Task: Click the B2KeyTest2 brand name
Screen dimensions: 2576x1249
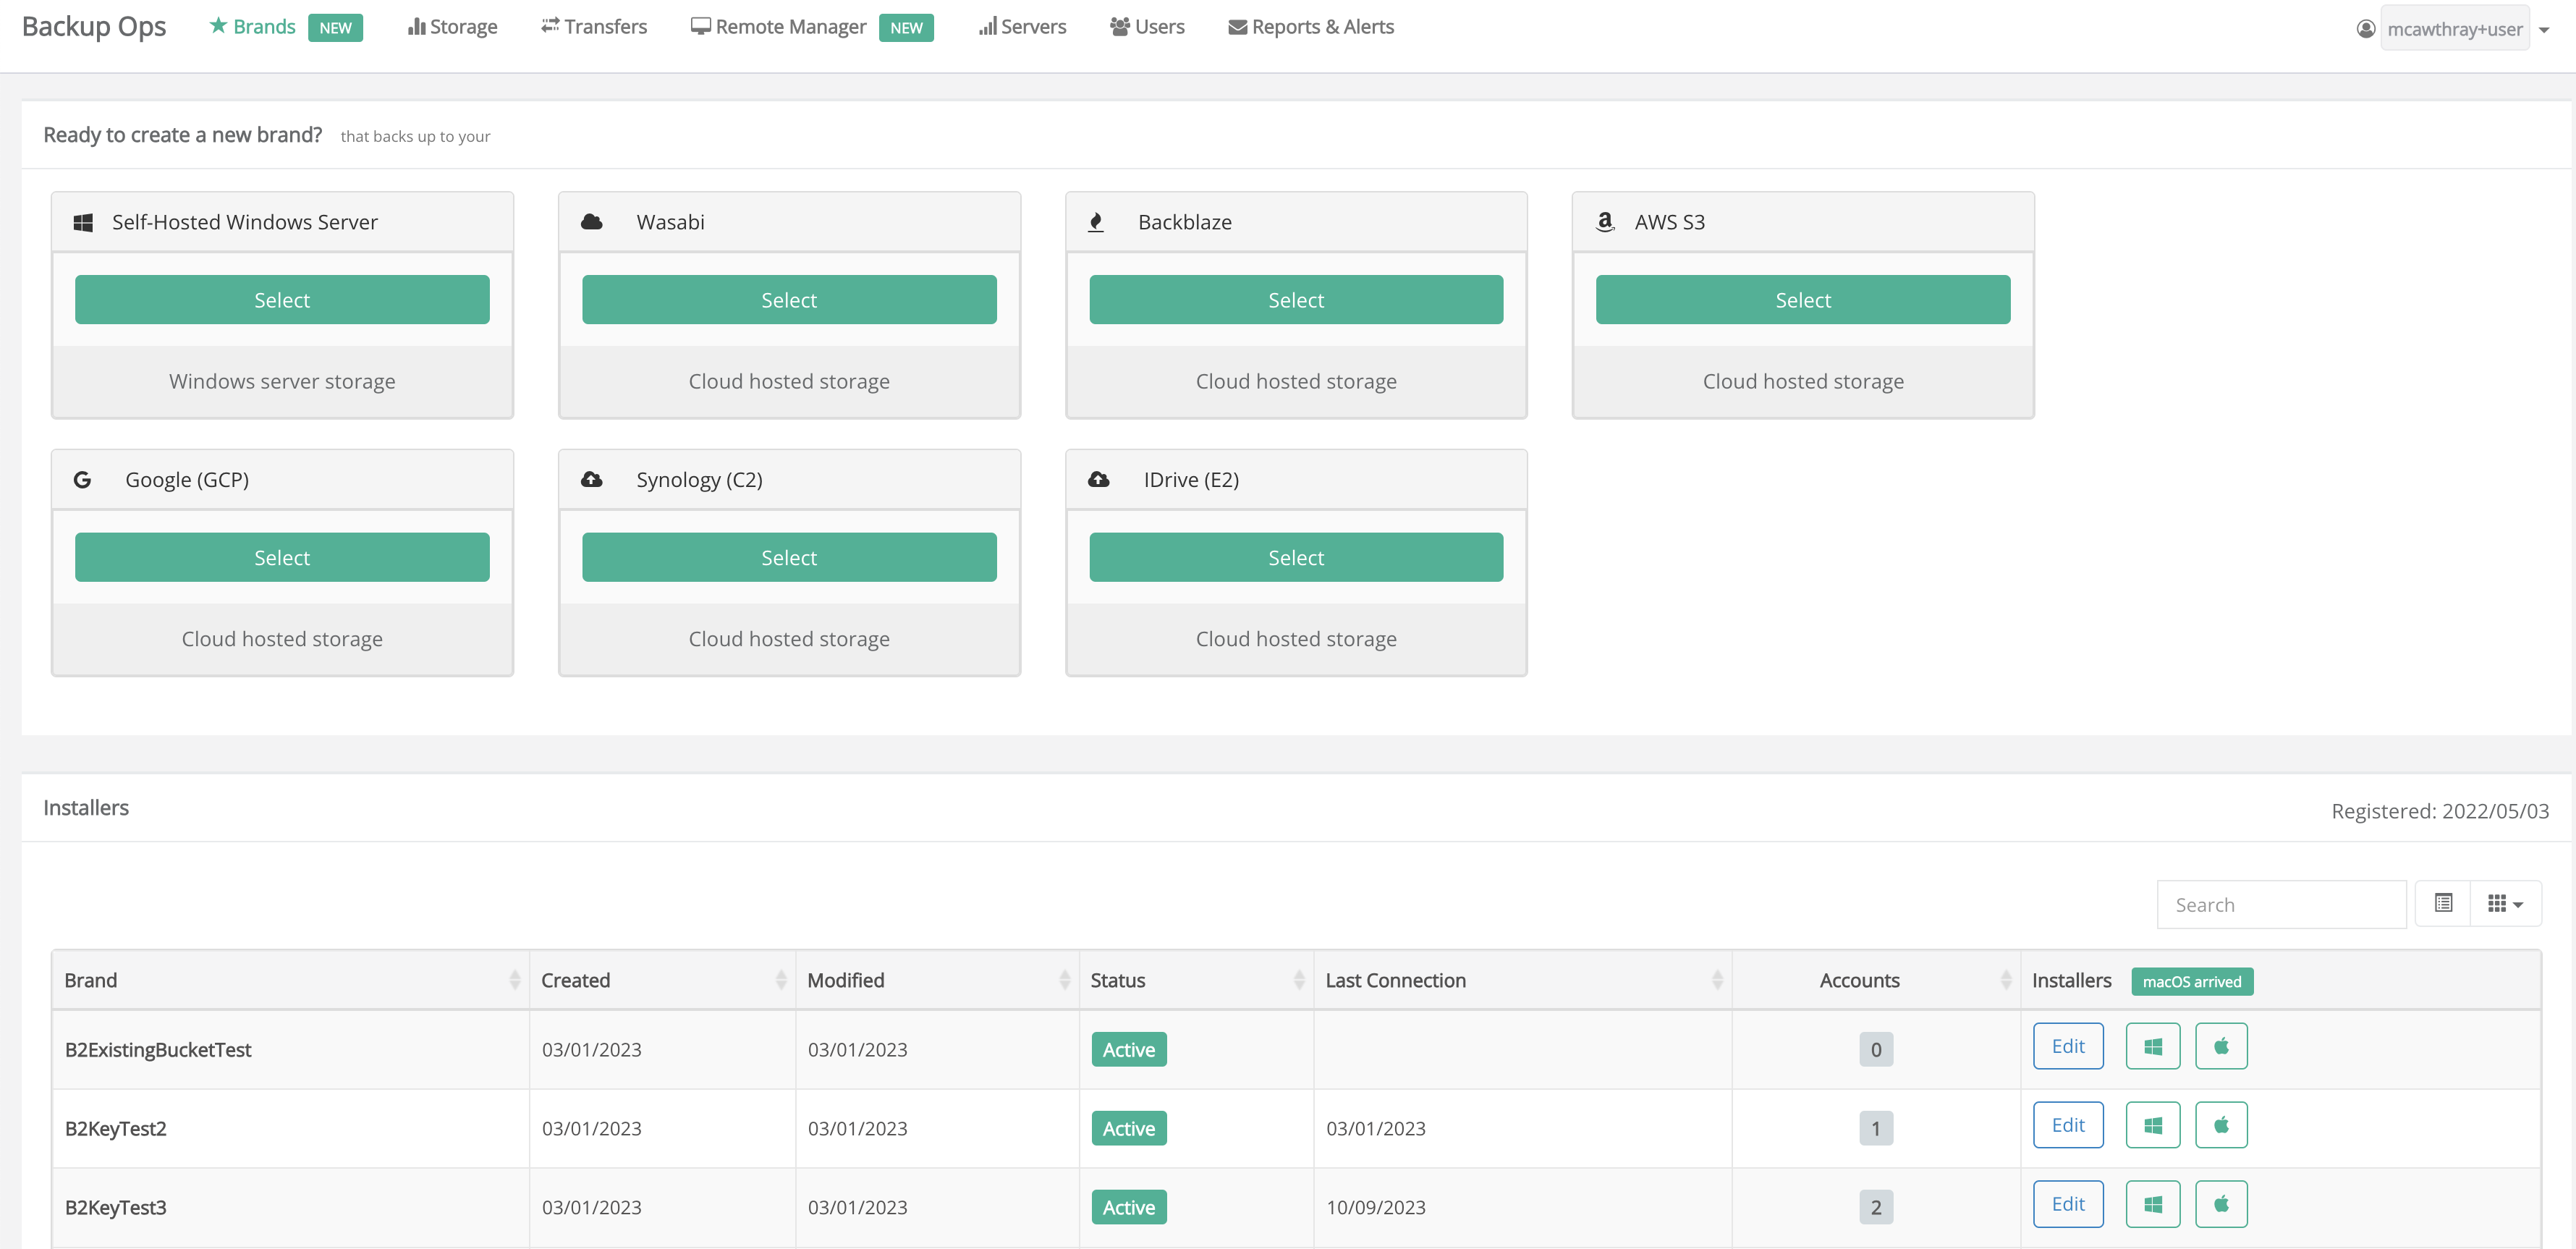Action: [116, 1129]
